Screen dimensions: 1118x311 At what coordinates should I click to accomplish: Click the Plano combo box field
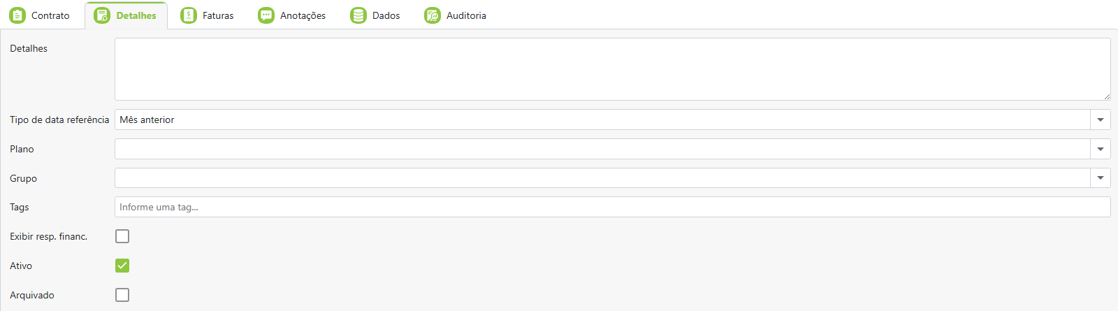(602, 149)
